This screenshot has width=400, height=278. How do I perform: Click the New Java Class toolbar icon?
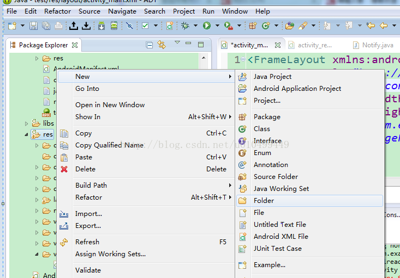[266, 26]
